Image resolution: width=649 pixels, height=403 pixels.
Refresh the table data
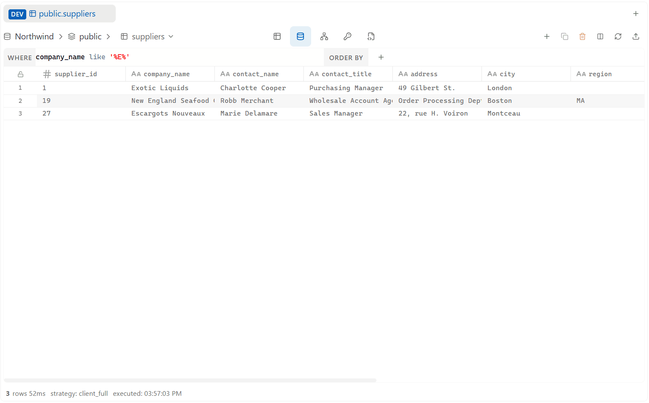point(618,36)
